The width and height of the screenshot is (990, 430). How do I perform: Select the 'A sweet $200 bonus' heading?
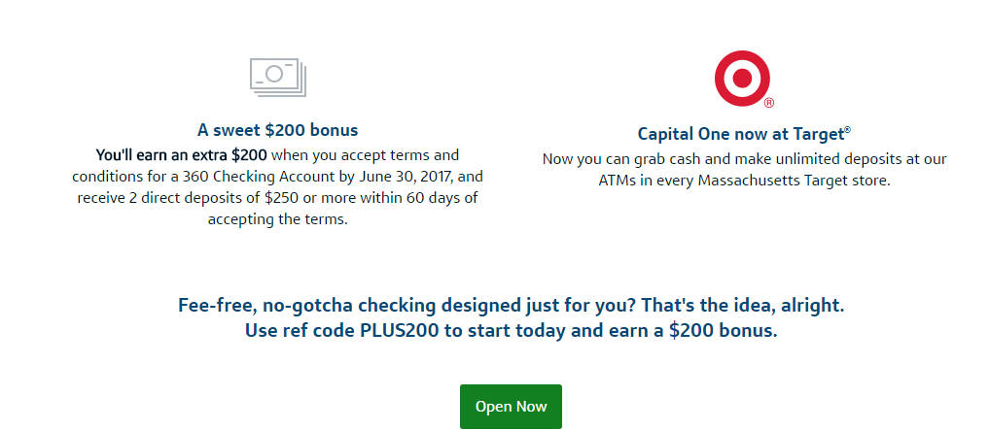coord(278,130)
